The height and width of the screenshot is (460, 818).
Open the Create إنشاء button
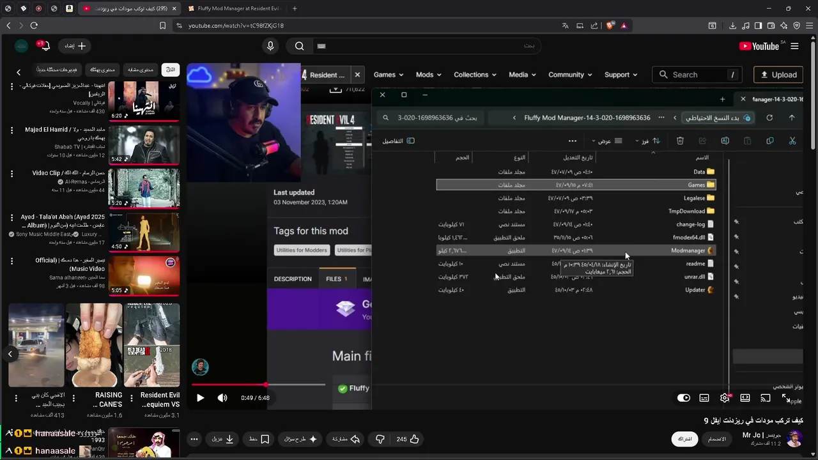75,46
